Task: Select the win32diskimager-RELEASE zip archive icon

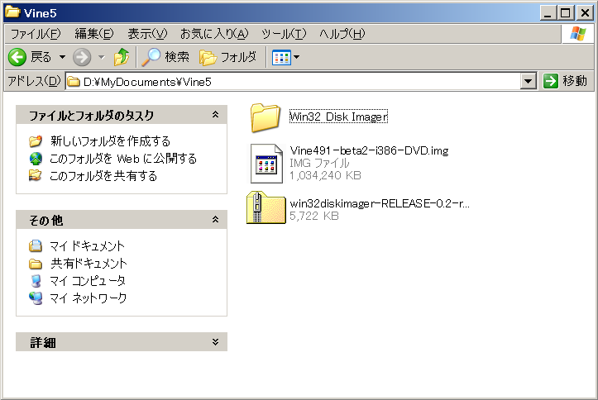Action: pos(266,207)
